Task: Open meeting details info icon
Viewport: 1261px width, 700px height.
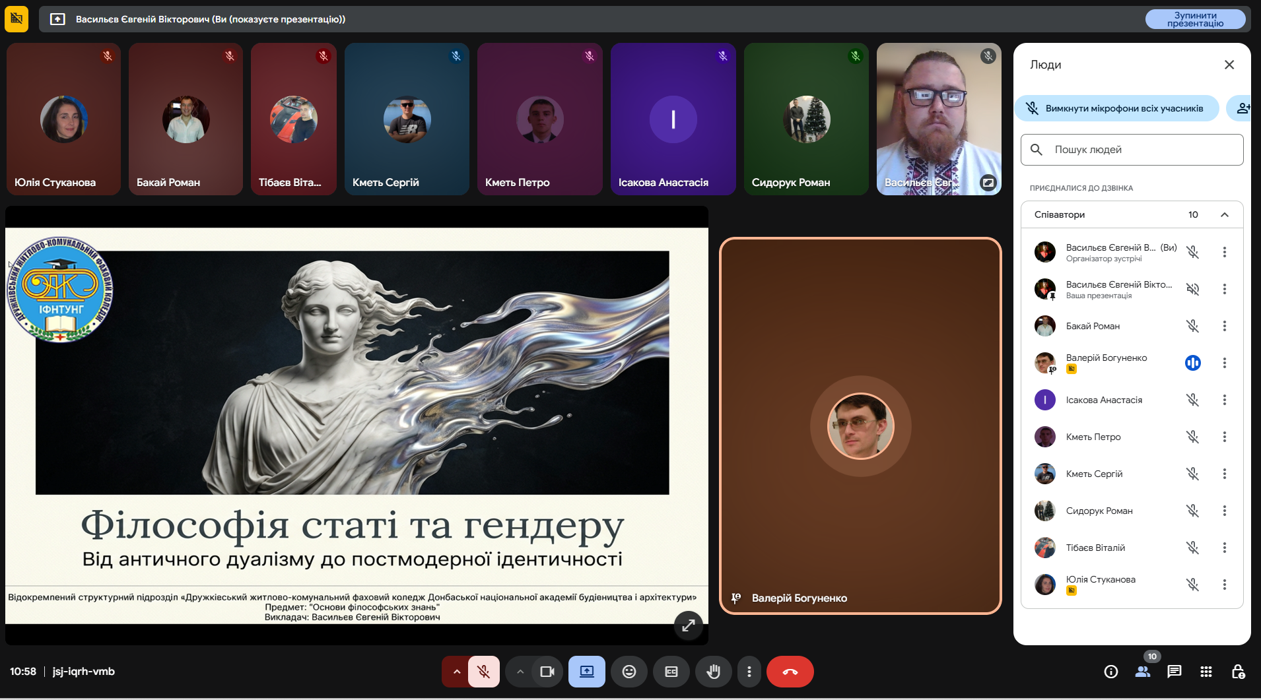Action: click(1111, 672)
